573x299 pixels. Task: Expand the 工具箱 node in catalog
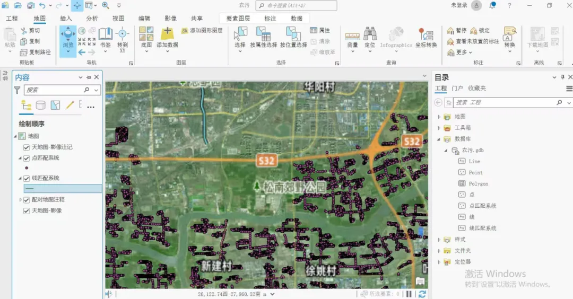click(439, 128)
